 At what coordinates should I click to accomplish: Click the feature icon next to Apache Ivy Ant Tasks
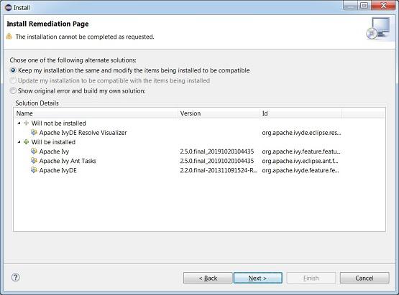coord(34,161)
